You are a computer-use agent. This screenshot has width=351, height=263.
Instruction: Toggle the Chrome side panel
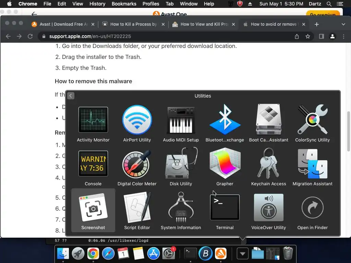[322, 36]
